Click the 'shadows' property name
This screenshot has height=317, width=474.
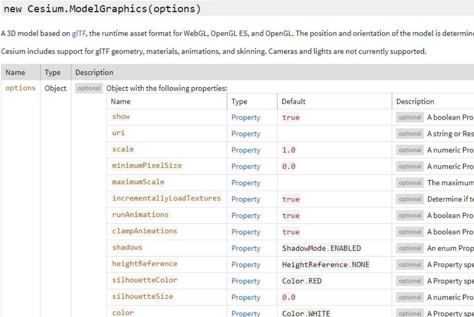point(127,247)
